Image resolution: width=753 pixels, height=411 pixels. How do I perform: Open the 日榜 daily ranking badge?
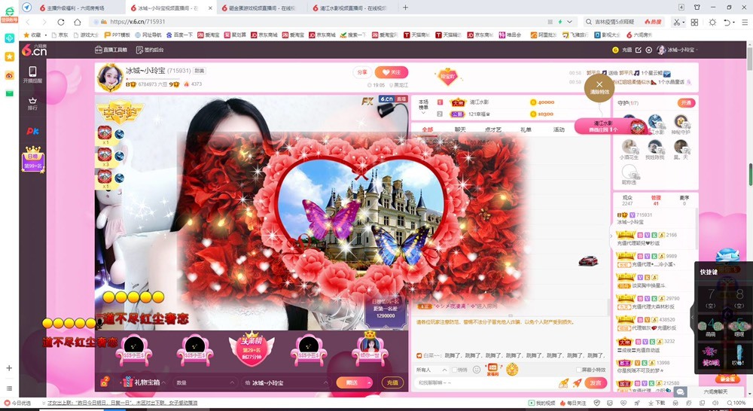[x=32, y=160]
